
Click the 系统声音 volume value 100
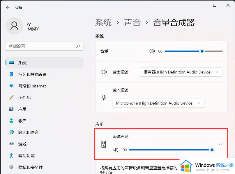point(124,150)
